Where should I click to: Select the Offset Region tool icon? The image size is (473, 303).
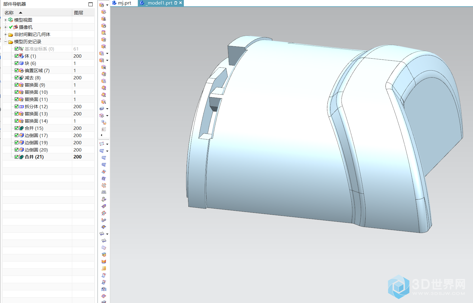[x=104, y=26]
